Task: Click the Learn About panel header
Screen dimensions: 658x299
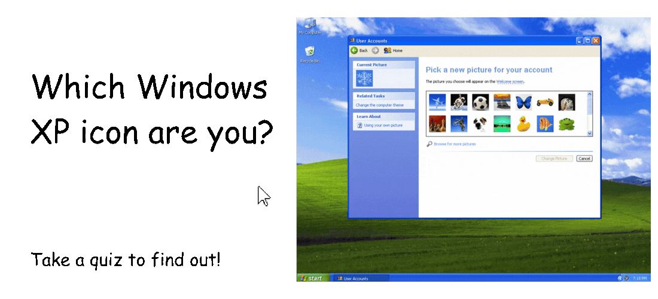Action: (x=383, y=117)
